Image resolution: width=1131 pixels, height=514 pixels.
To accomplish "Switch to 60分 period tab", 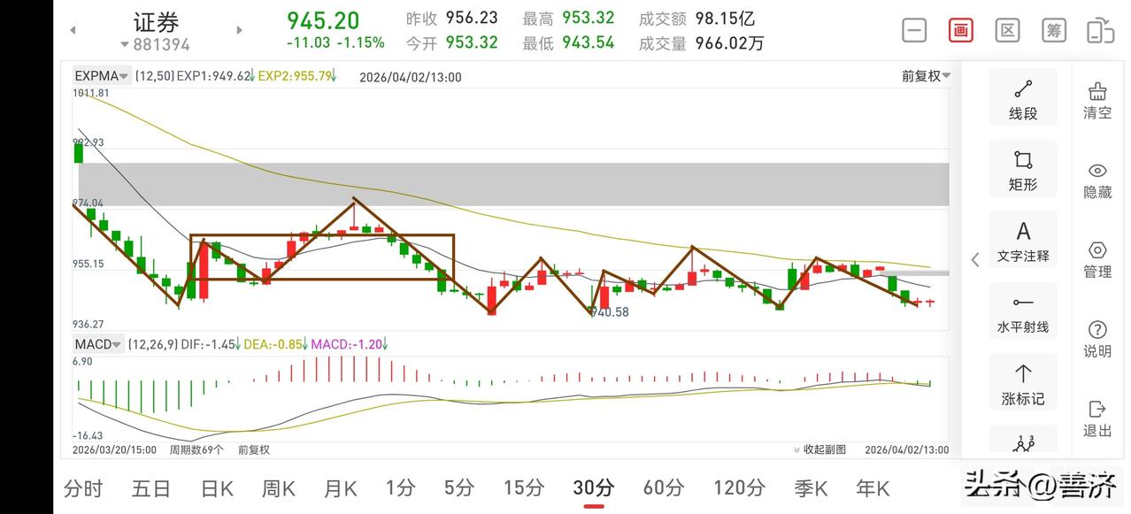I will tap(664, 487).
